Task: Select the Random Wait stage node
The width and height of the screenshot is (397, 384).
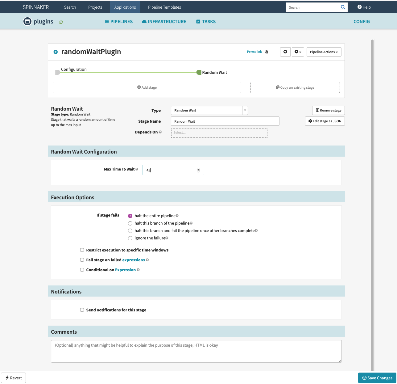Action: pyautogui.click(x=199, y=72)
